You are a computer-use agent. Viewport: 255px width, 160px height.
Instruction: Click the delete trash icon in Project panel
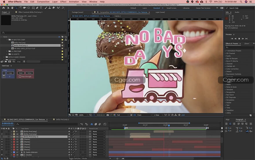(24, 62)
